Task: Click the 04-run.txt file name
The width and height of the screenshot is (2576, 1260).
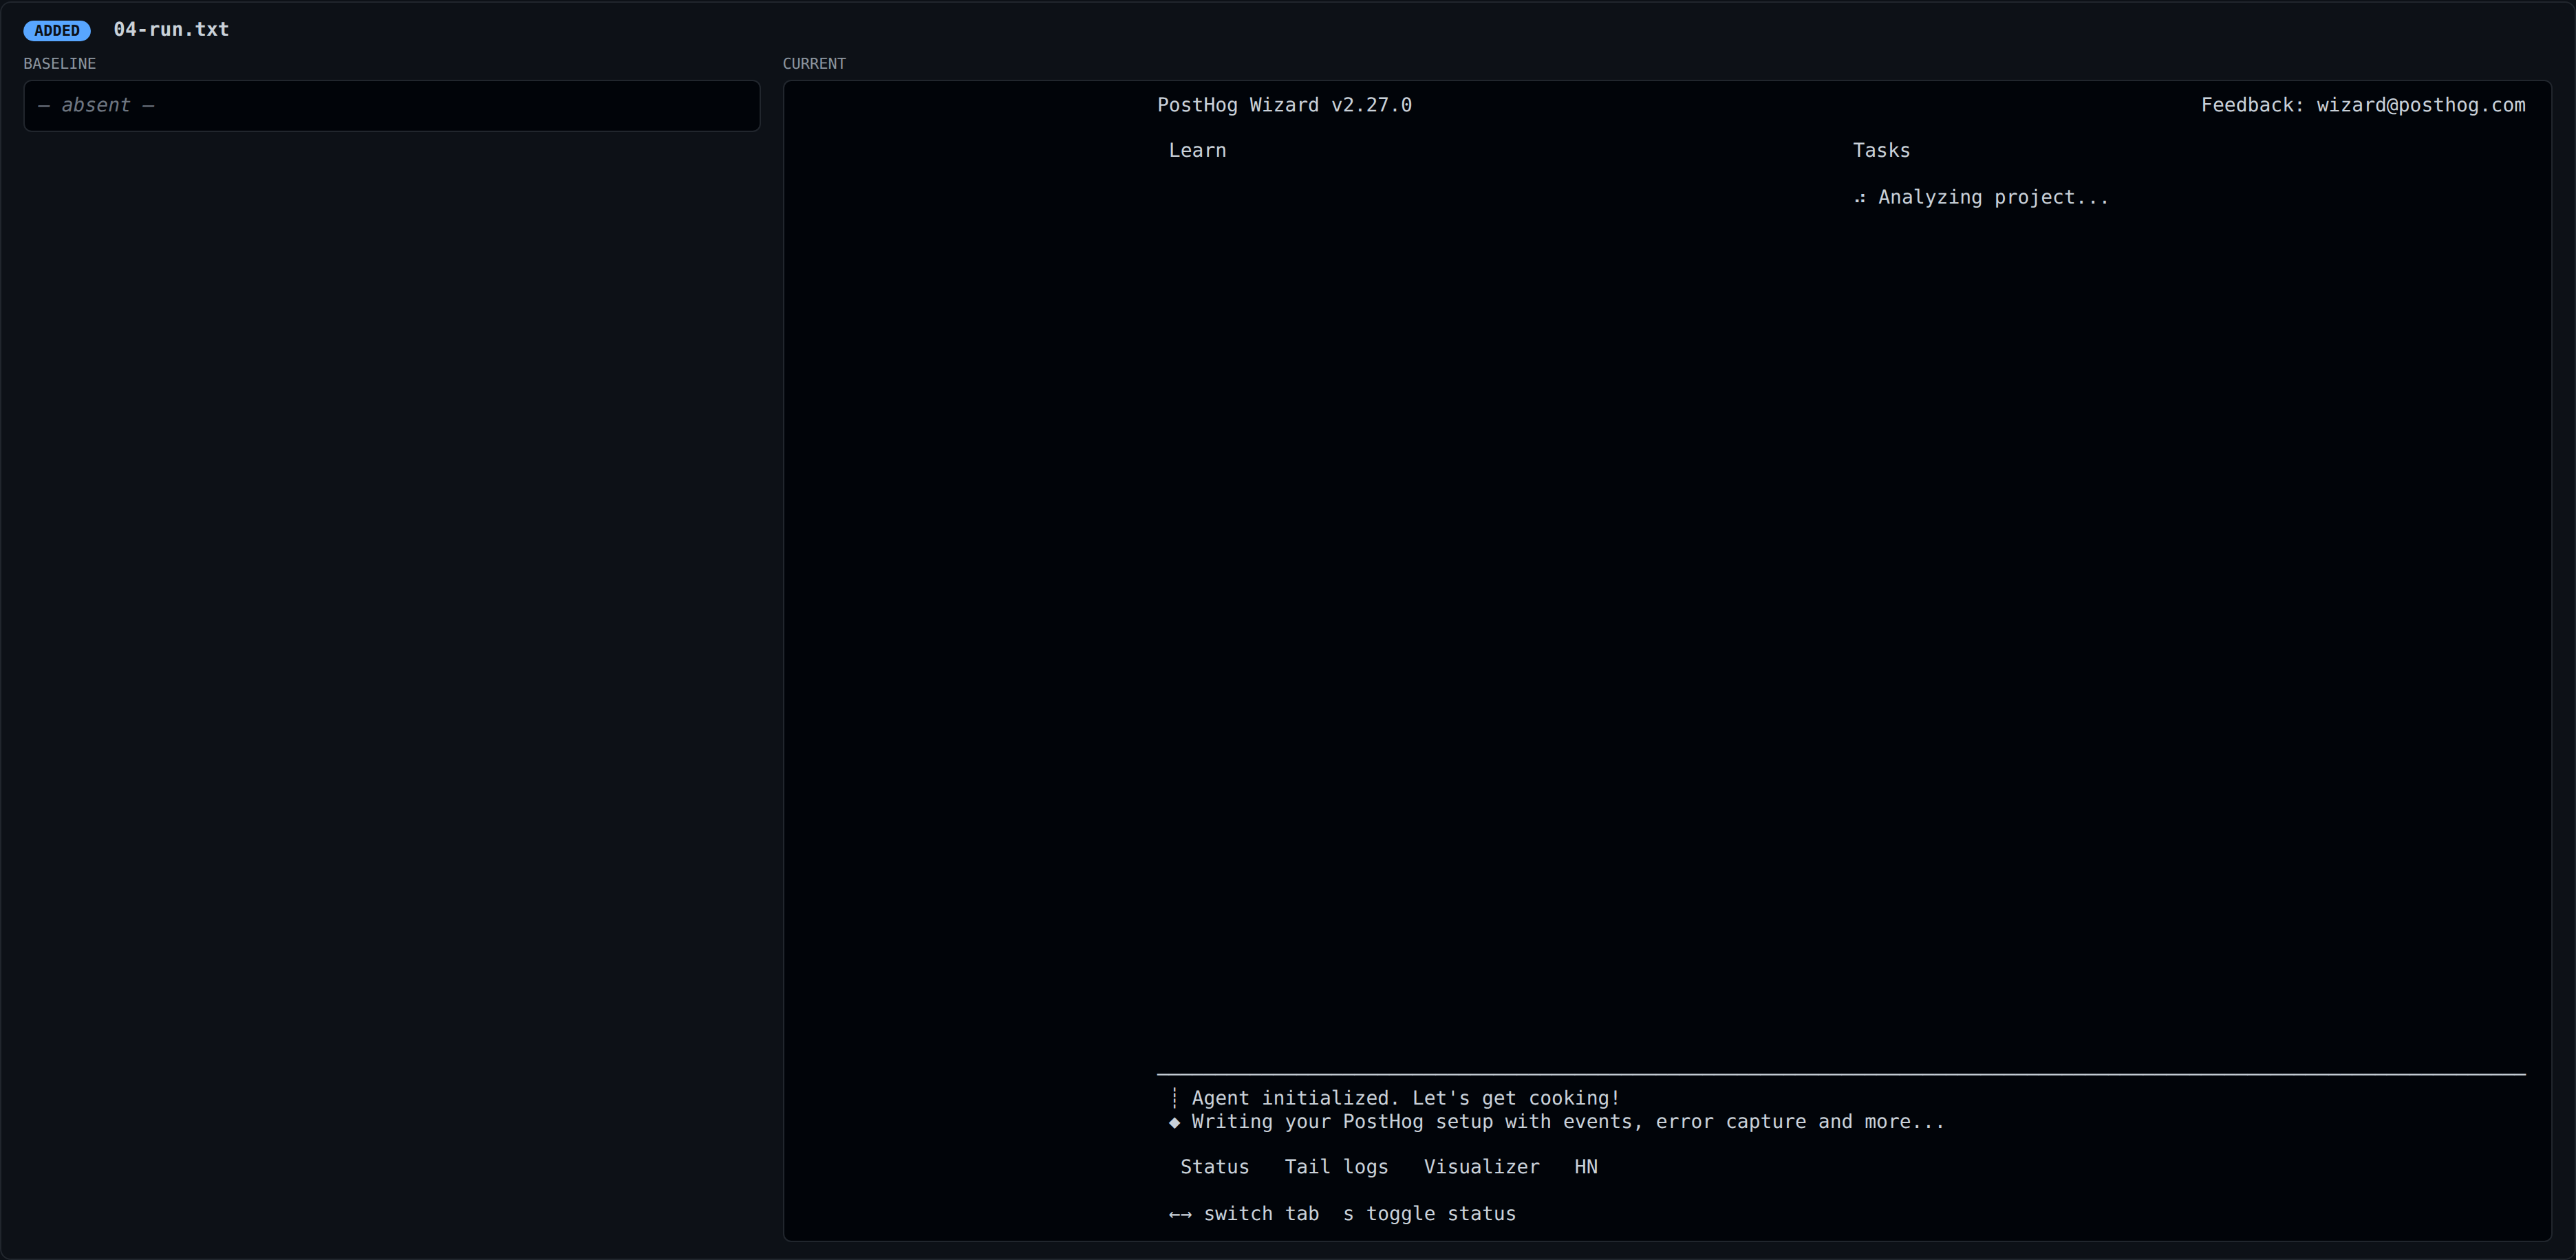Action: click(x=171, y=29)
